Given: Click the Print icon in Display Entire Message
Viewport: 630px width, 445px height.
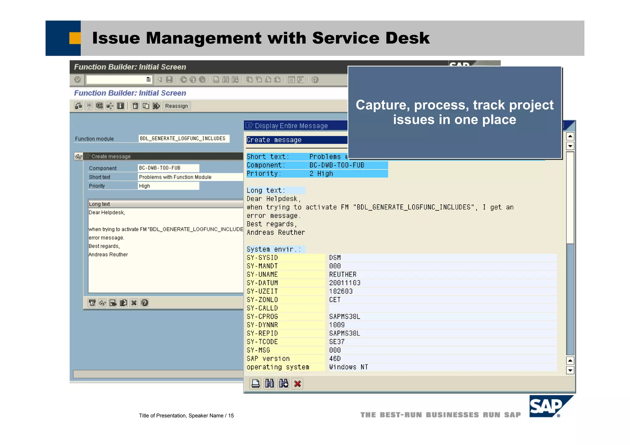Looking at the screenshot, I should (x=255, y=384).
